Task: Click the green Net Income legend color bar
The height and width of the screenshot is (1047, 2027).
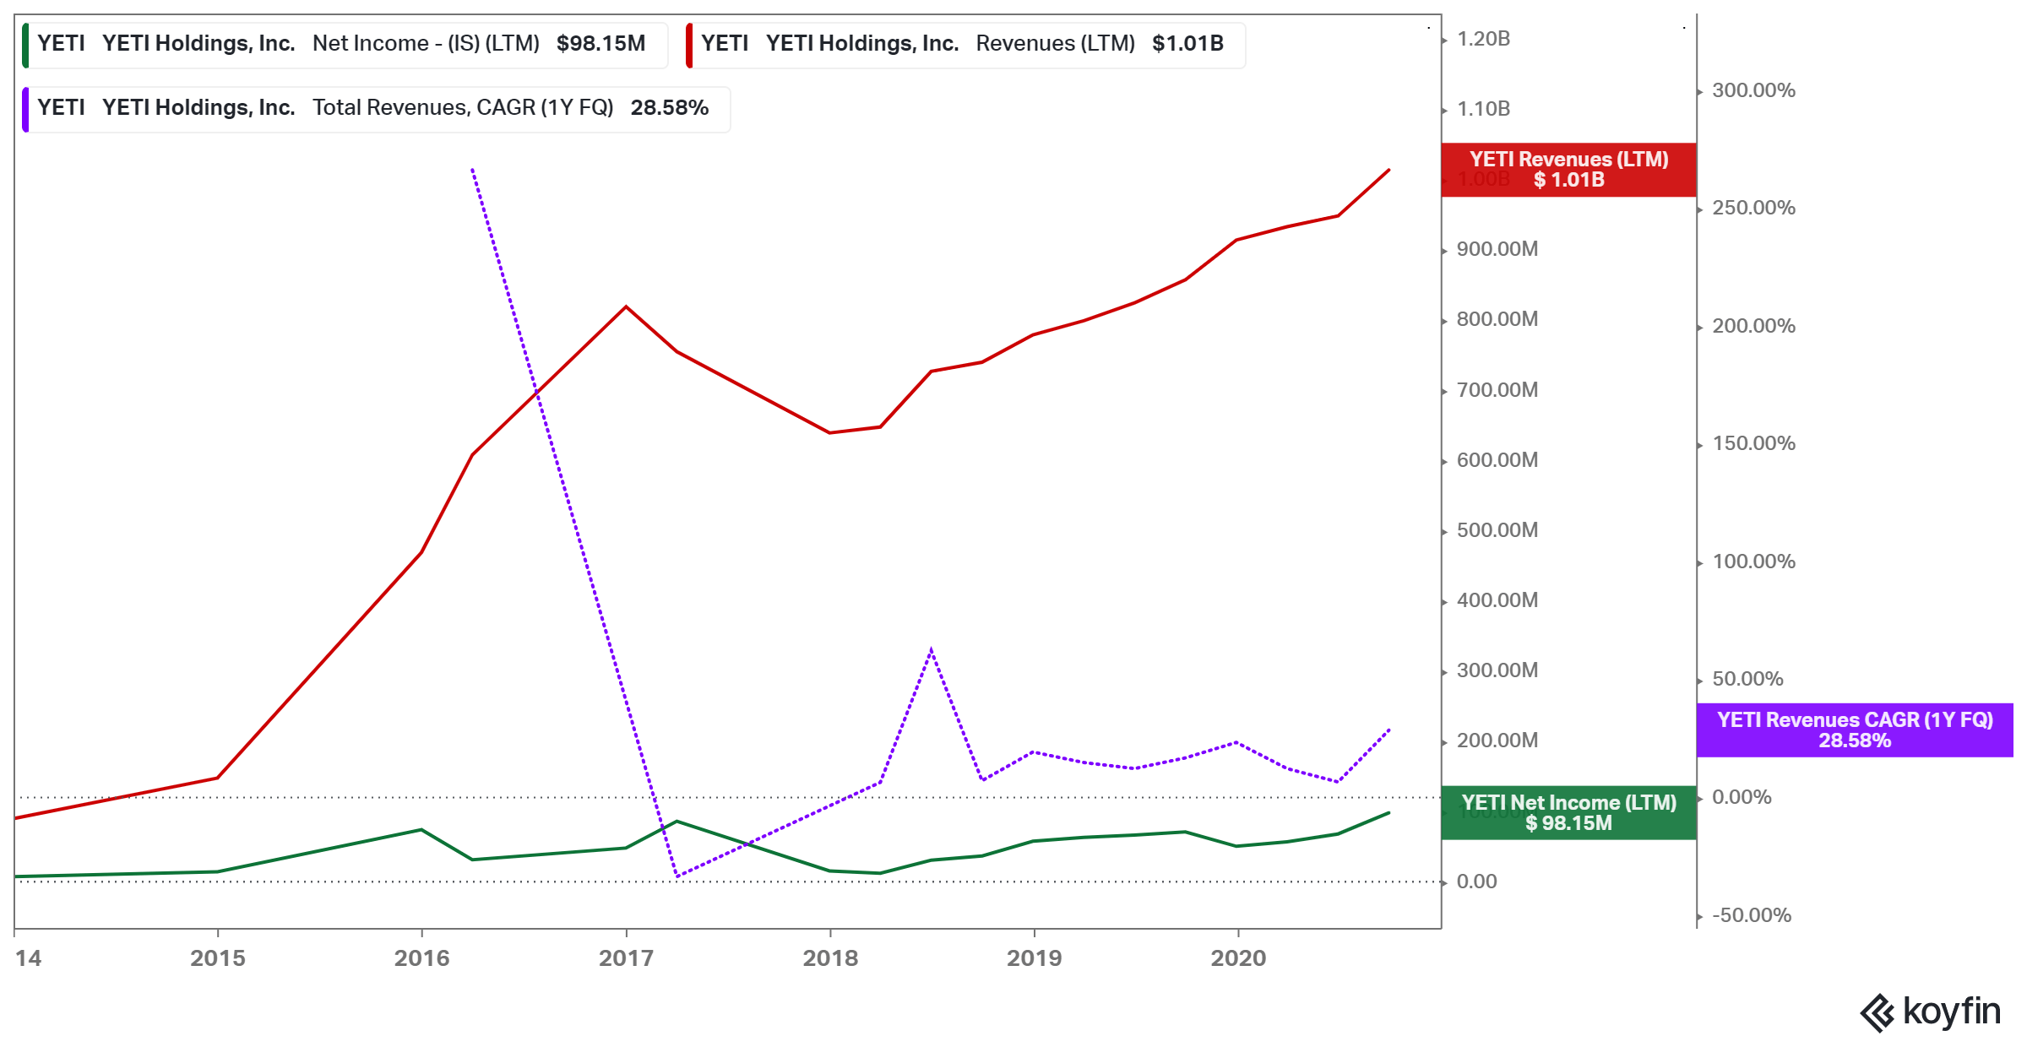Action: click(25, 46)
